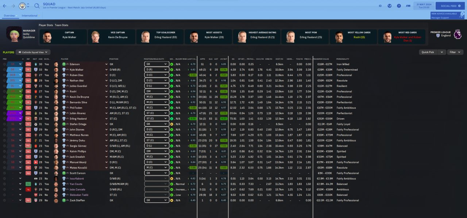Toggle pick checkbox for Rúben Dias
The height and width of the screenshot is (218, 467).
click(x=4, y=75)
